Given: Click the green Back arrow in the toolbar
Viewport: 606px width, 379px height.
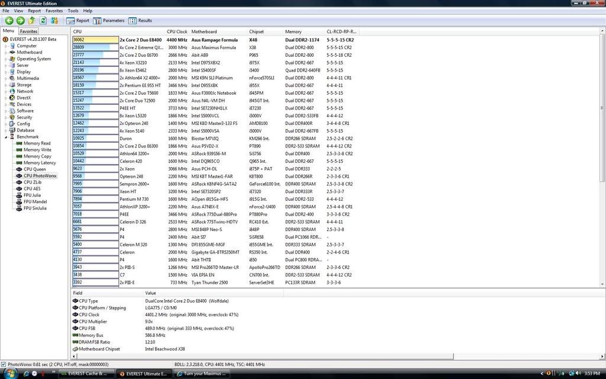Looking at the screenshot, I should coord(9,21).
